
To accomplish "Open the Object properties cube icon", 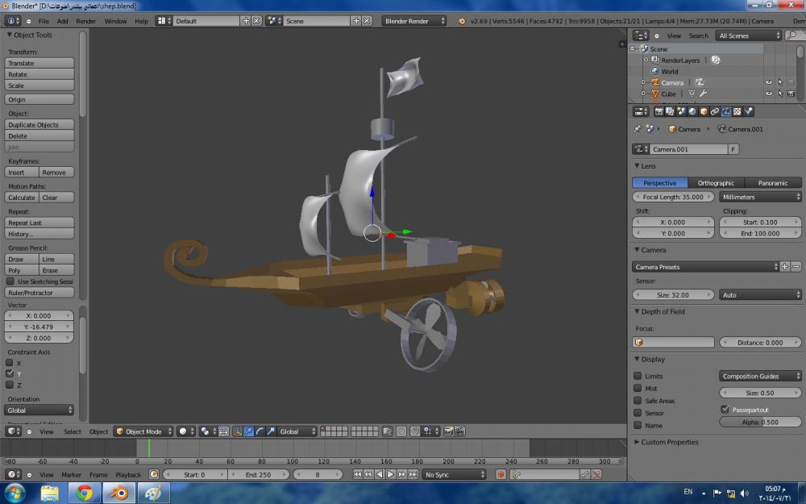I will pos(704,111).
